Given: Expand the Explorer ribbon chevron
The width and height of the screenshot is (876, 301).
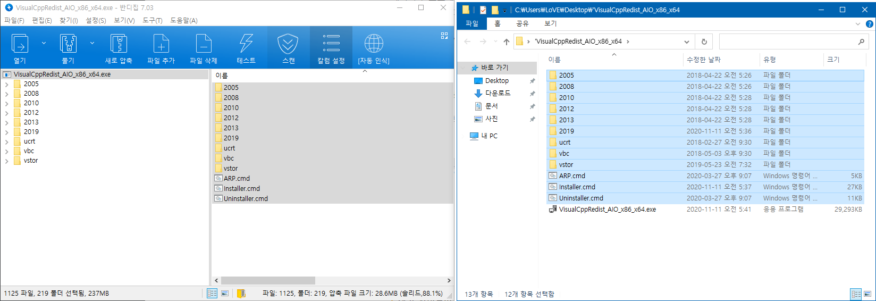Looking at the screenshot, I should [x=857, y=24].
